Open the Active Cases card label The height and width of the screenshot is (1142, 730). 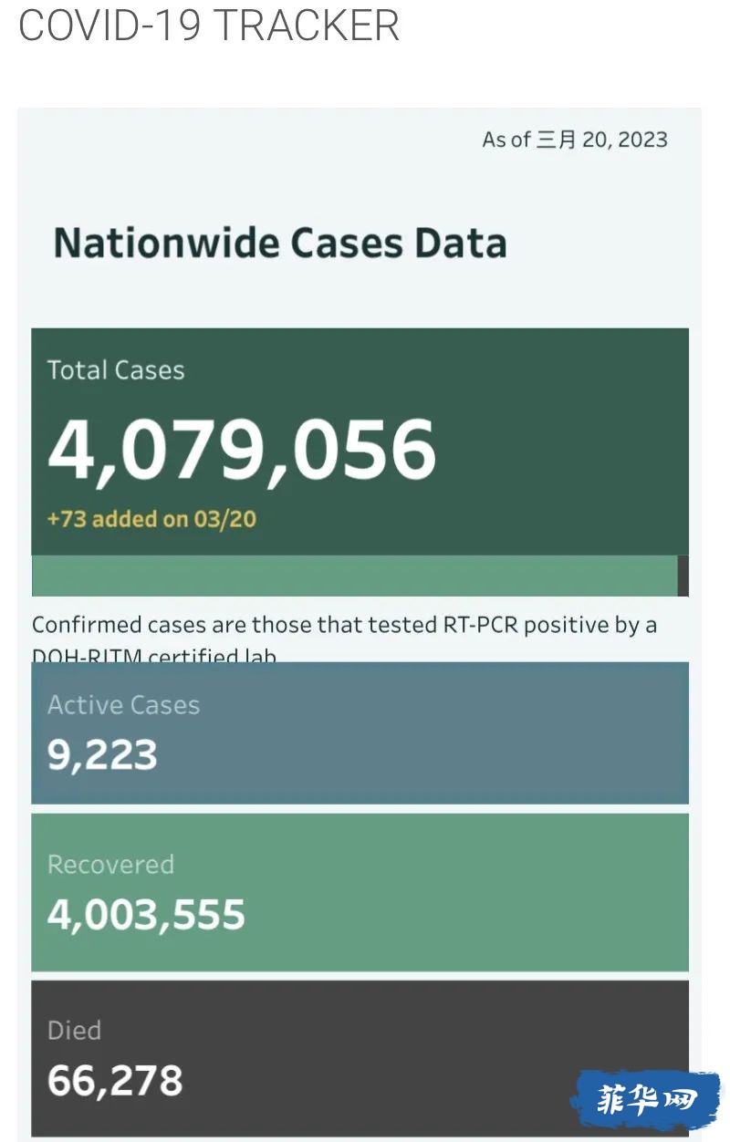(x=123, y=705)
